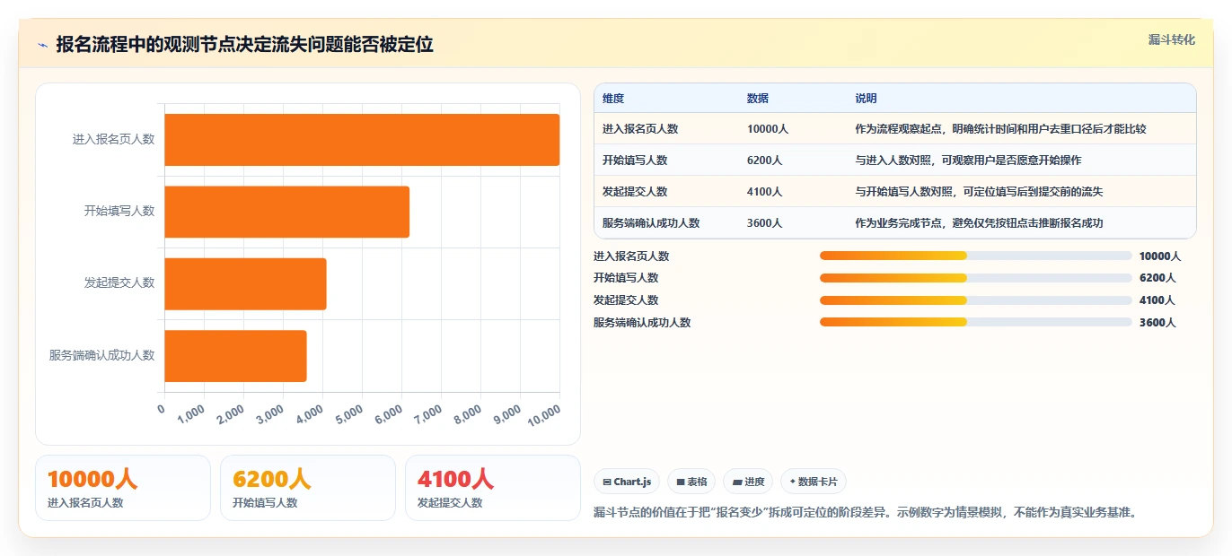This screenshot has width=1232, height=556.
Task: Click the progress bar showing 6200人
Action: coord(975,278)
